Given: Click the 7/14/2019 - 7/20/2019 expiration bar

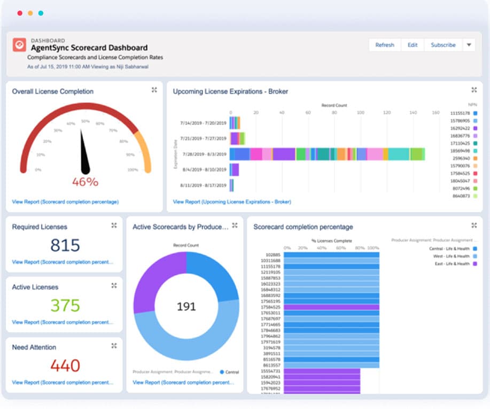Looking at the screenshot, I should 235,123.
